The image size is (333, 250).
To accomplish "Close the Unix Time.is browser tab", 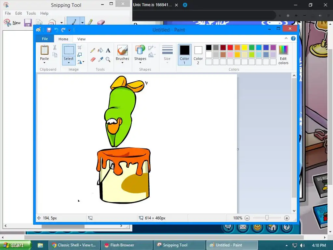I will [x=176, y=5].
